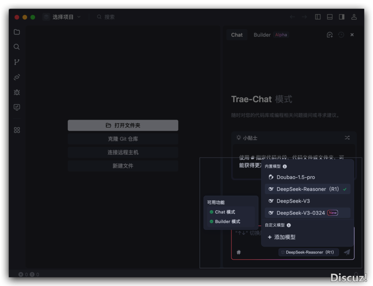This screenshot has height=286, width=373.
Task: Select DeepSeek-Reasoner (R1) in model list
Action: click(x=307, y=189)
